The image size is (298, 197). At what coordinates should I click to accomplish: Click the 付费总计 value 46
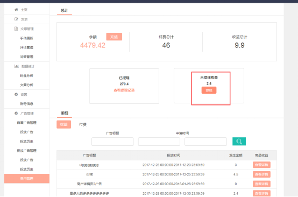166,45
